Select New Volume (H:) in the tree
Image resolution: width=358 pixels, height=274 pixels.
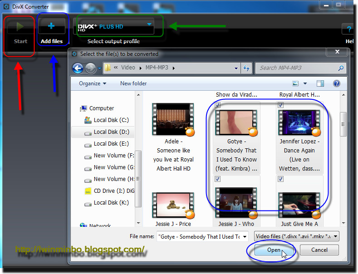click(114, 179)
